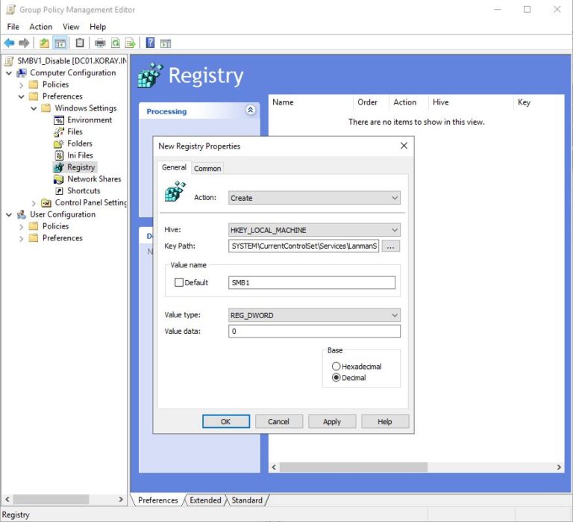Select the Ini Files icon in the tree
This screenshot has height=522, width=573.
pos(59,155)
